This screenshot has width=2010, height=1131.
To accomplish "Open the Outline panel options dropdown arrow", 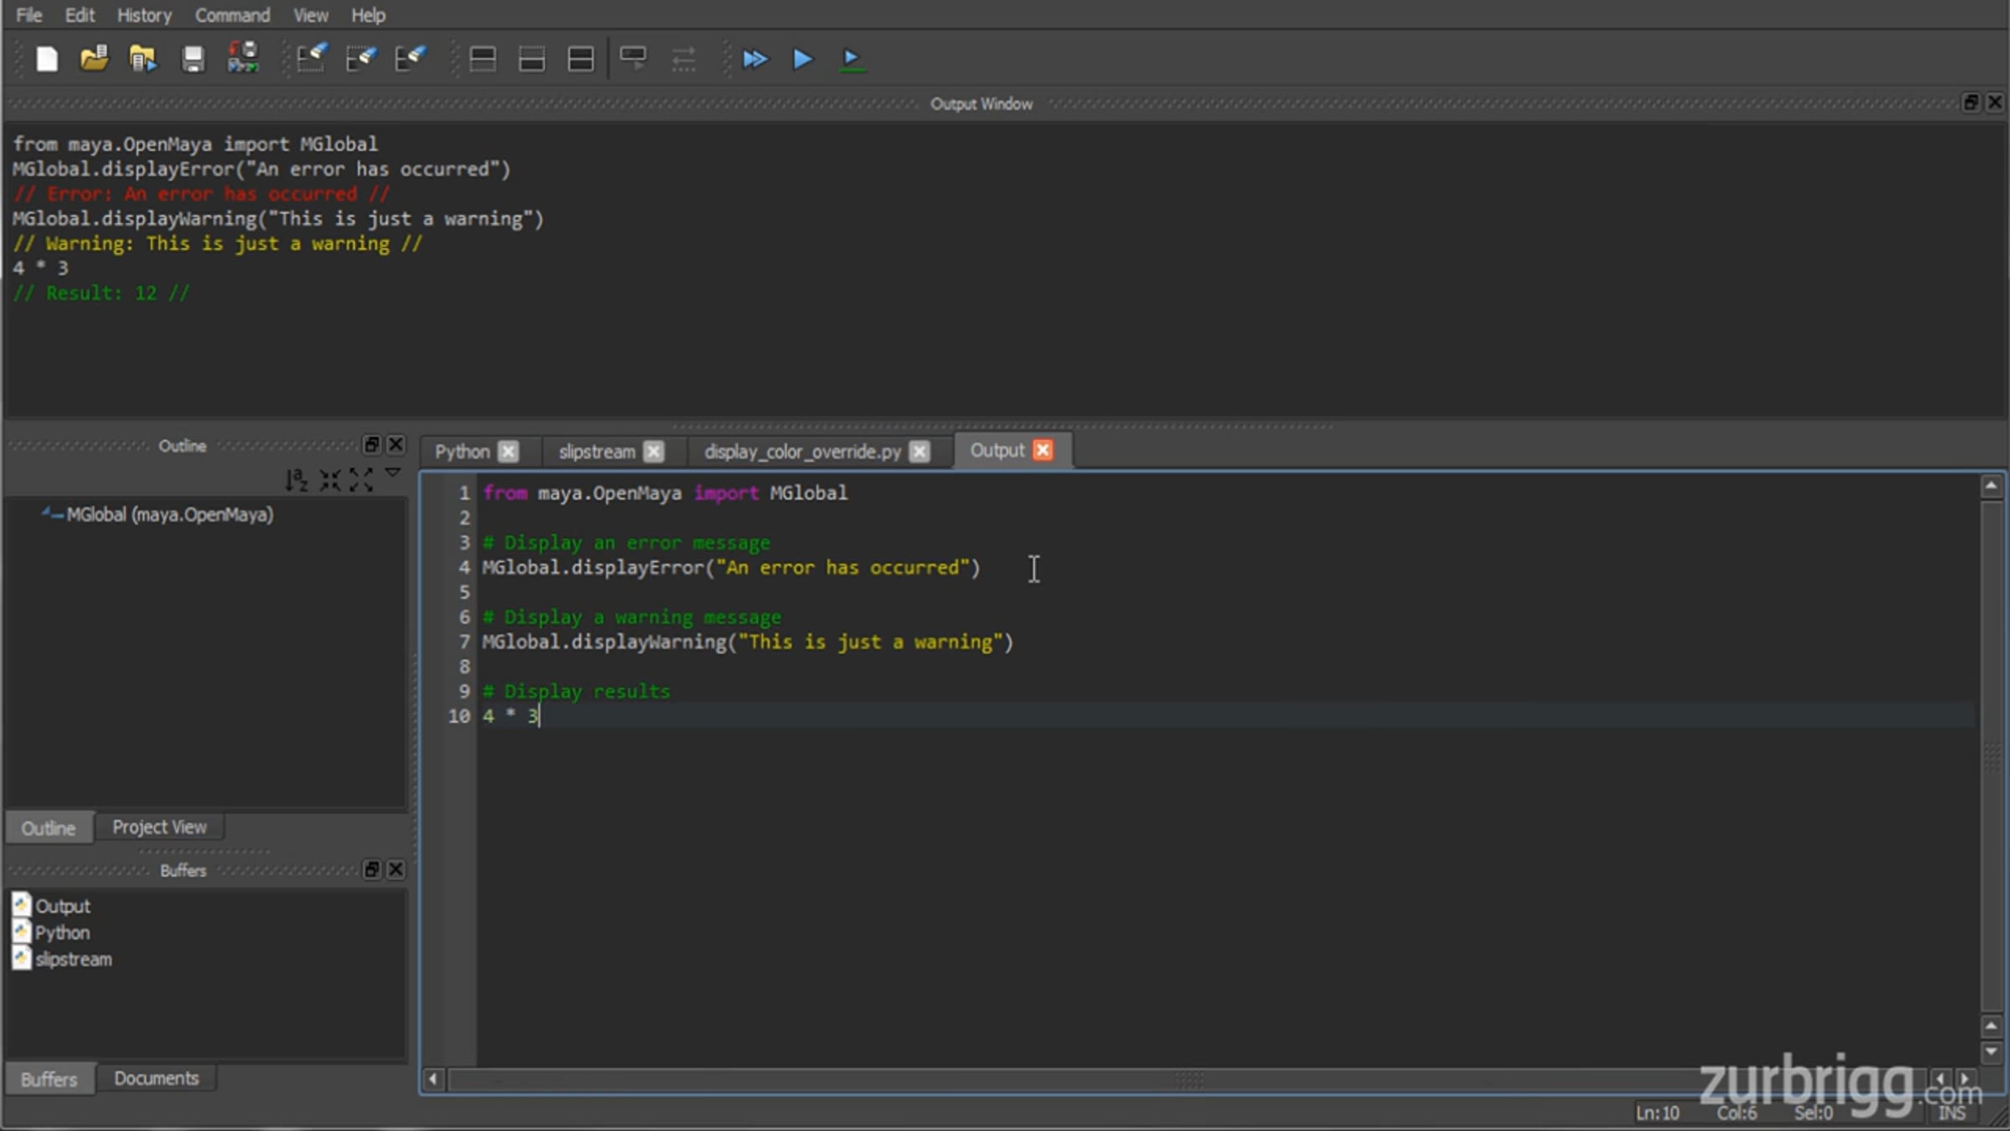I will point(393,474).
